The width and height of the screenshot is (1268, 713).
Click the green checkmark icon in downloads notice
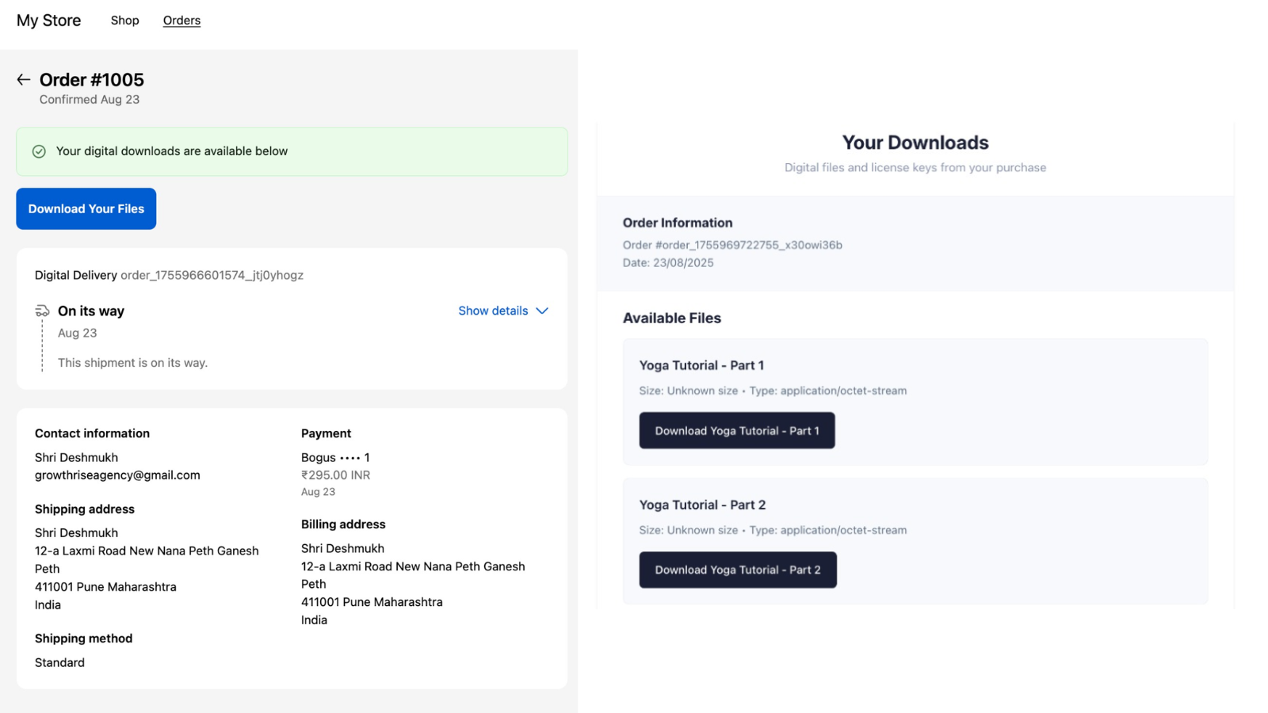39,151
